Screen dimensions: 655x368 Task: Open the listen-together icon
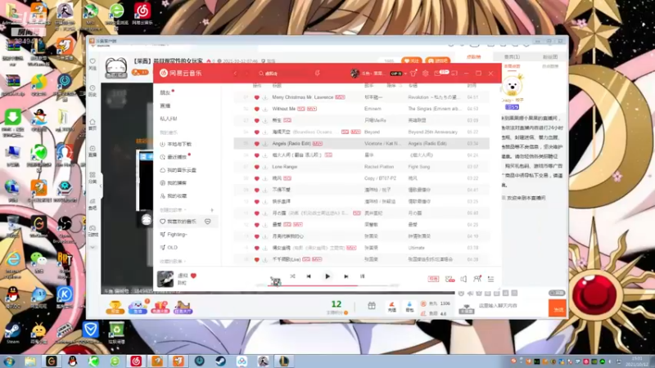pyautogui.click(x=477, y=279)
